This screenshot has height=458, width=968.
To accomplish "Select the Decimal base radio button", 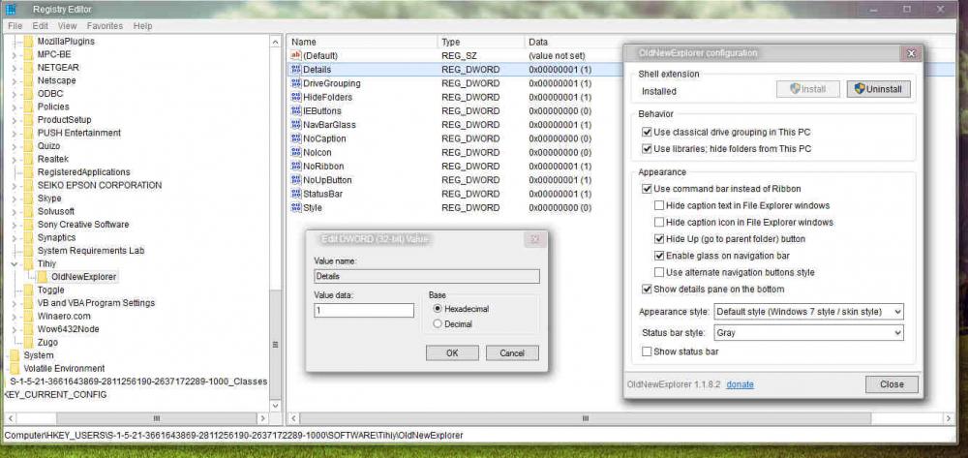I will (x=438, y=324).
